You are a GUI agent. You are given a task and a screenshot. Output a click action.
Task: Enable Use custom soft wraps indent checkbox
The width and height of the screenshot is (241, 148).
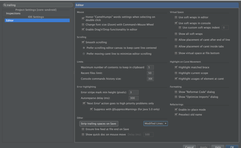click(x=180, y=28)
